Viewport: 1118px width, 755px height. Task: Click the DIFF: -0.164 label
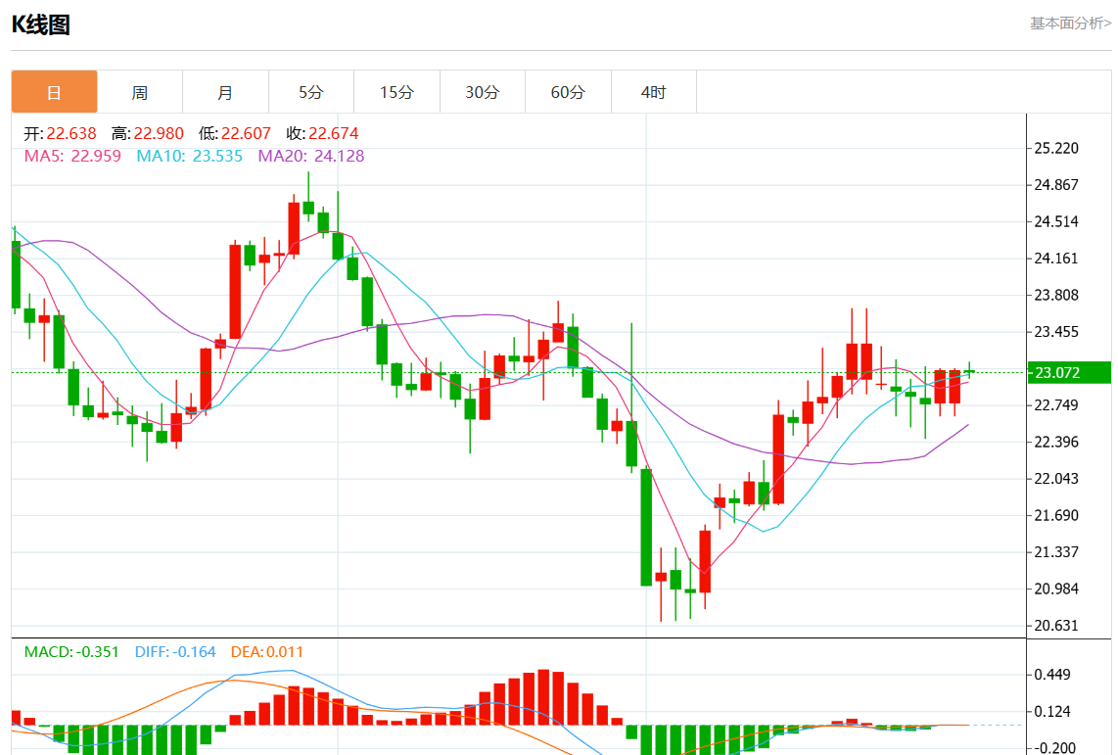tap(175, 651)
